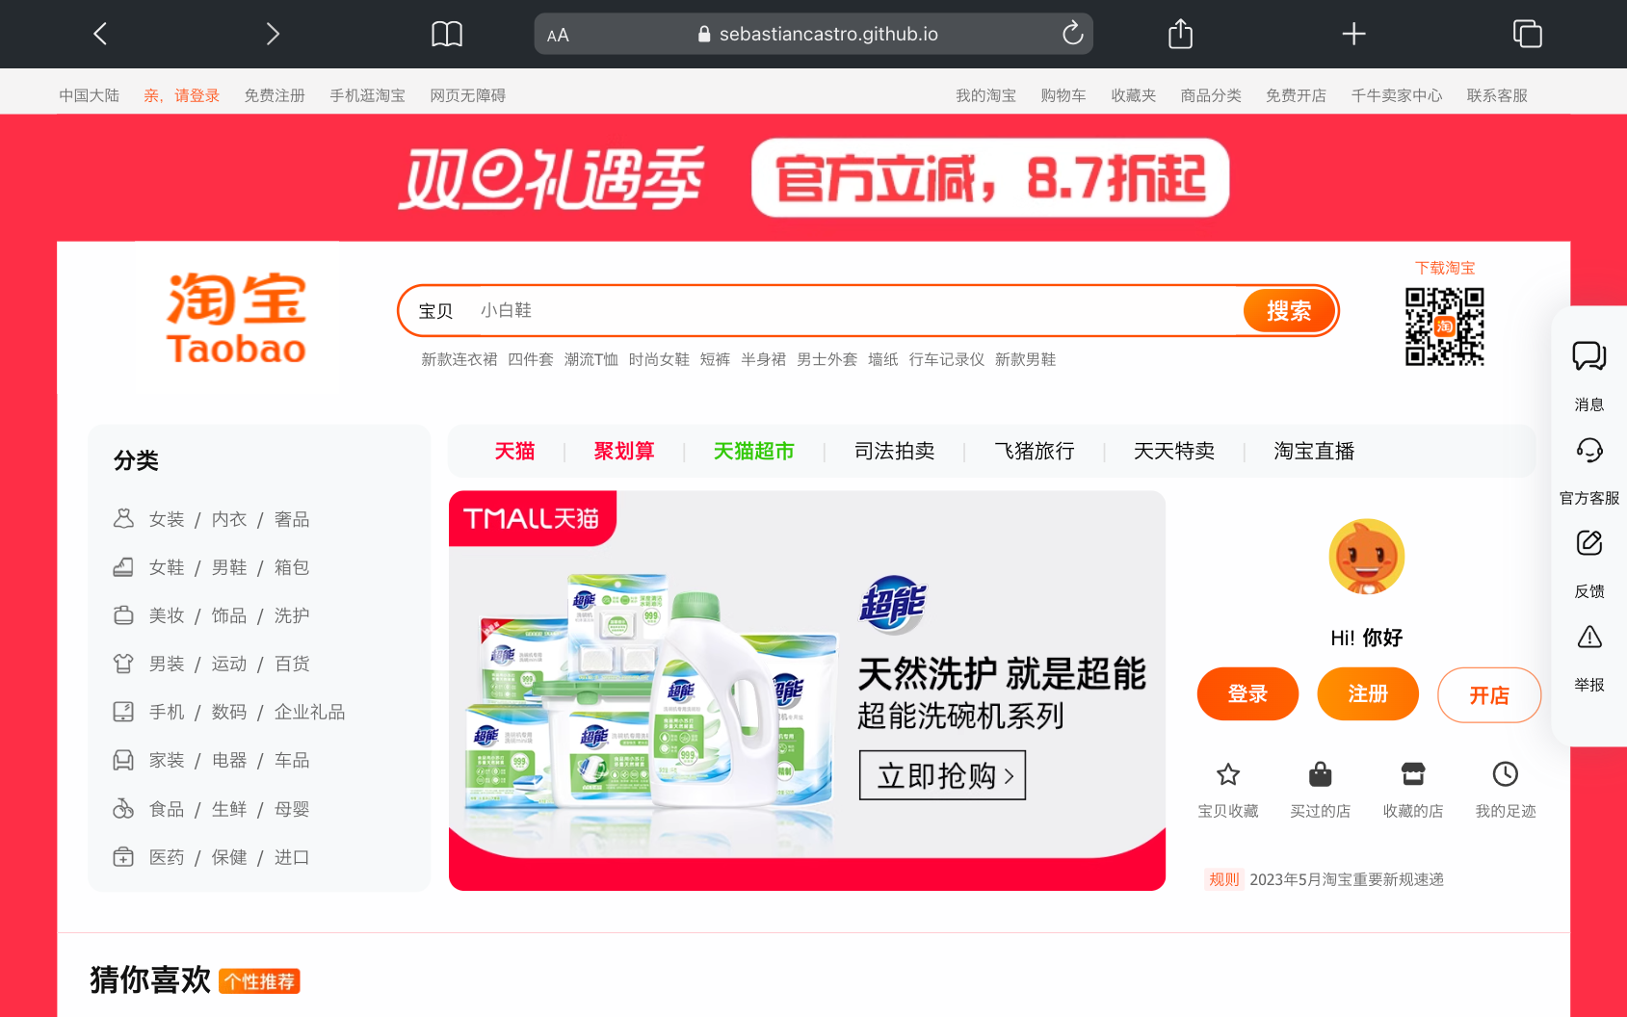Screen dimensions: 1627x1017
Task: Click the 新款连衣裙 hot search link
Action: (x=459, y=359)
